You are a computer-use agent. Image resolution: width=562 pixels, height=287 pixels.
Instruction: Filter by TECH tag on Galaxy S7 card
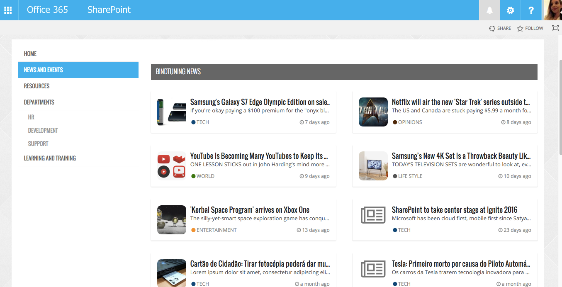[x=200, y=122]
